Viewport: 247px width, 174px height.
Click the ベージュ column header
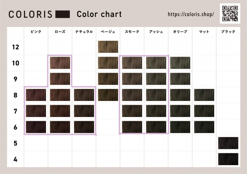click(108, 31)
